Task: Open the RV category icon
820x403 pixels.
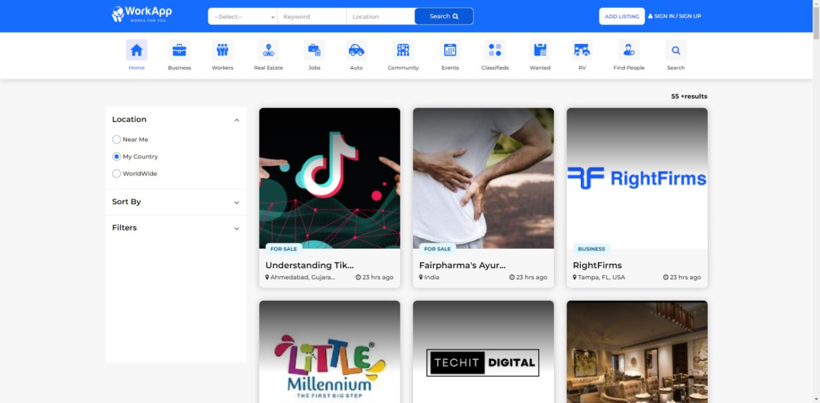Action: click(582, 50)
